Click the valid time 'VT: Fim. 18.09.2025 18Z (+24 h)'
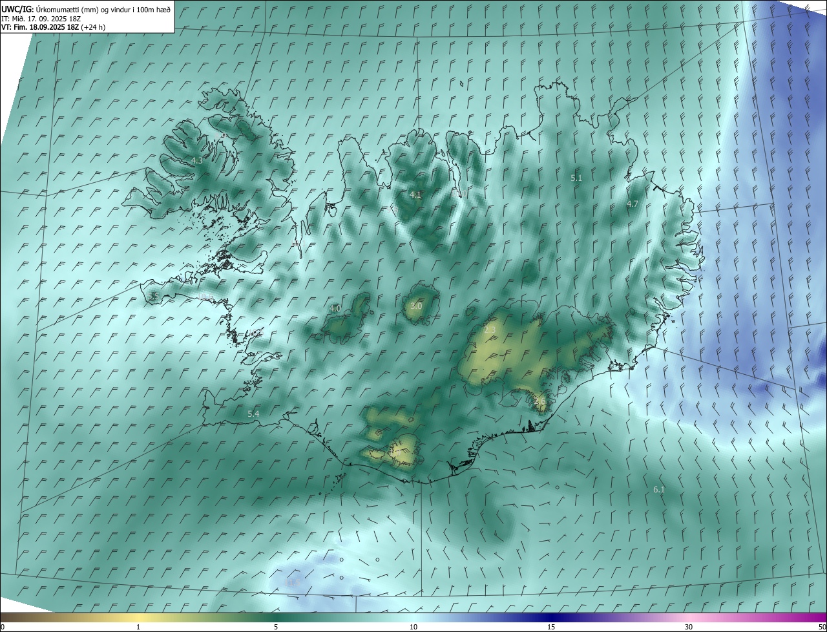This screenshot has height=632, width=827. pos(53,27)
